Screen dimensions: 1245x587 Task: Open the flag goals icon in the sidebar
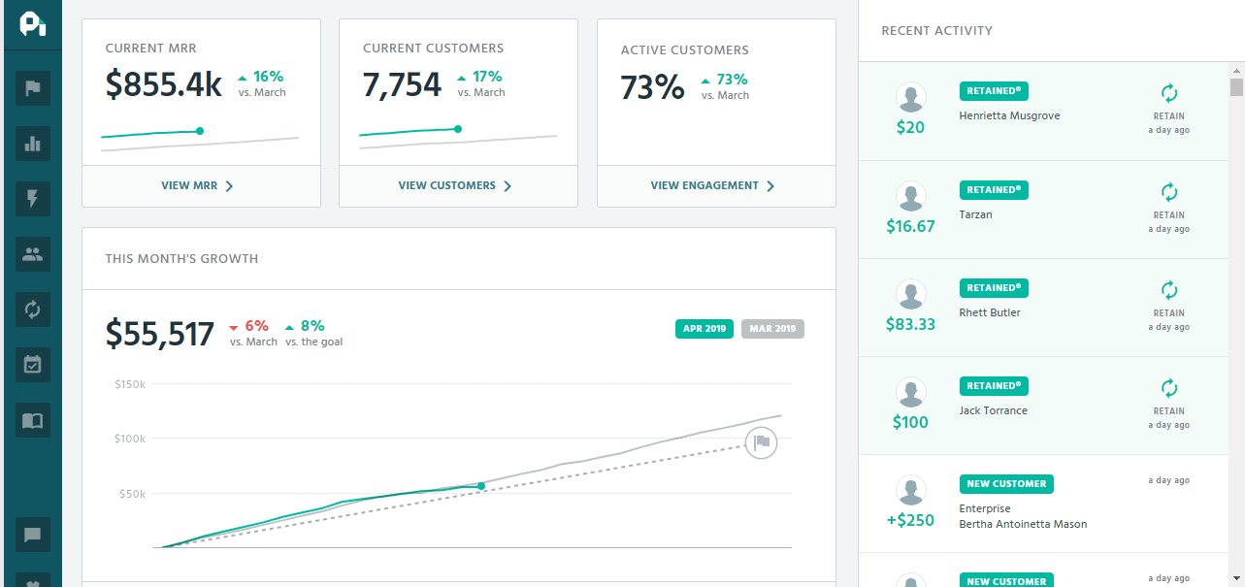pyautogui.click(x=32, y=88)
